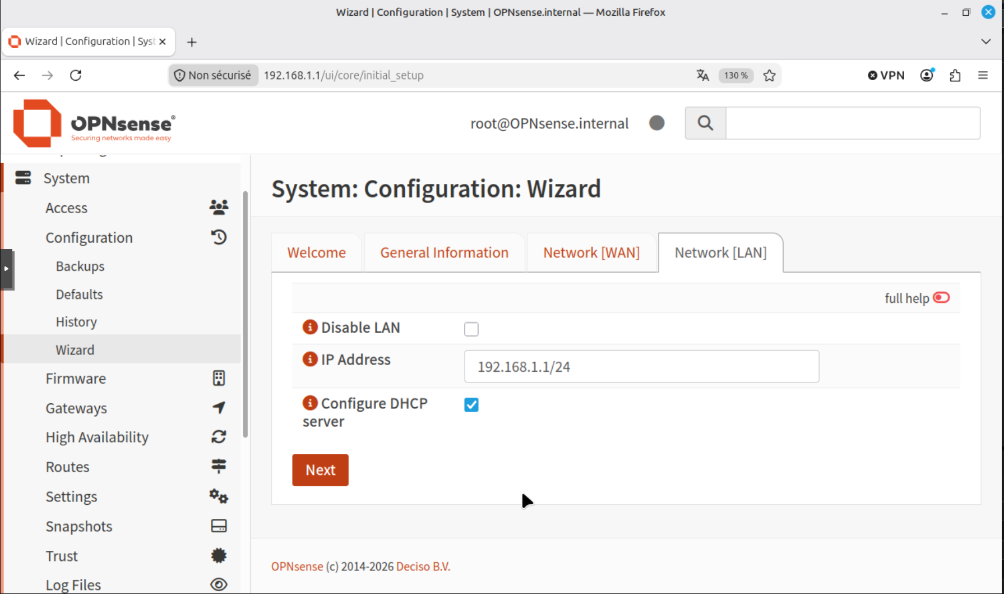This screenshot has height=594, width=1004.
Task: Close the Wizard browser tab
Action: [163, 42]
